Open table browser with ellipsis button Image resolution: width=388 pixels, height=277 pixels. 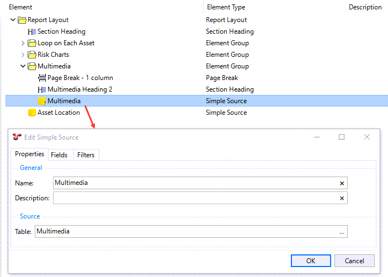coord(342,232)
